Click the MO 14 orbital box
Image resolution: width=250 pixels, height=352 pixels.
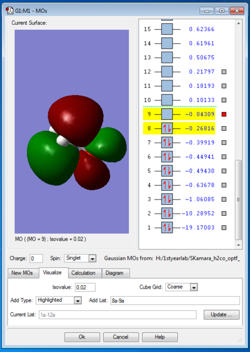tap(167, 43)
